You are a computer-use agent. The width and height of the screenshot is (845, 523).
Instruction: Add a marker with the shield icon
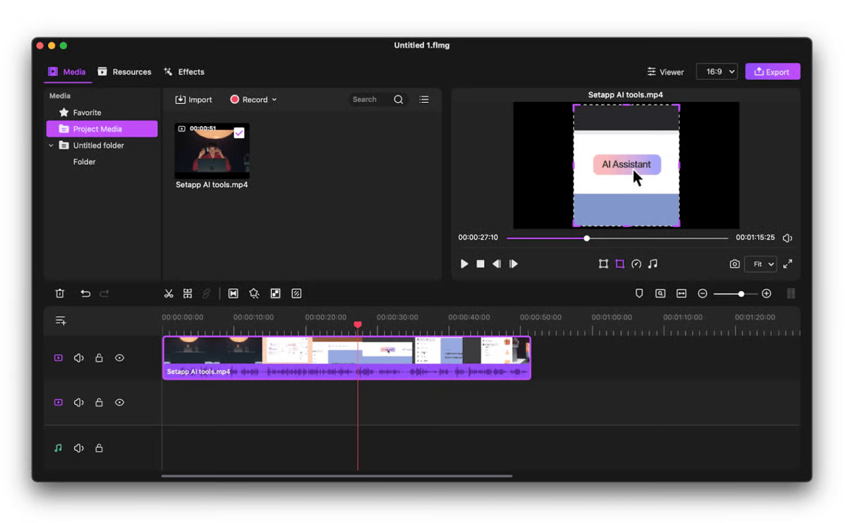pos(639,293)
